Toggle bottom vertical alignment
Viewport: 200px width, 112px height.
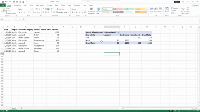(48, 9)
